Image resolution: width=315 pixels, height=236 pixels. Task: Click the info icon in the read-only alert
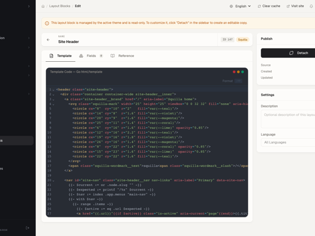point(47,23)
